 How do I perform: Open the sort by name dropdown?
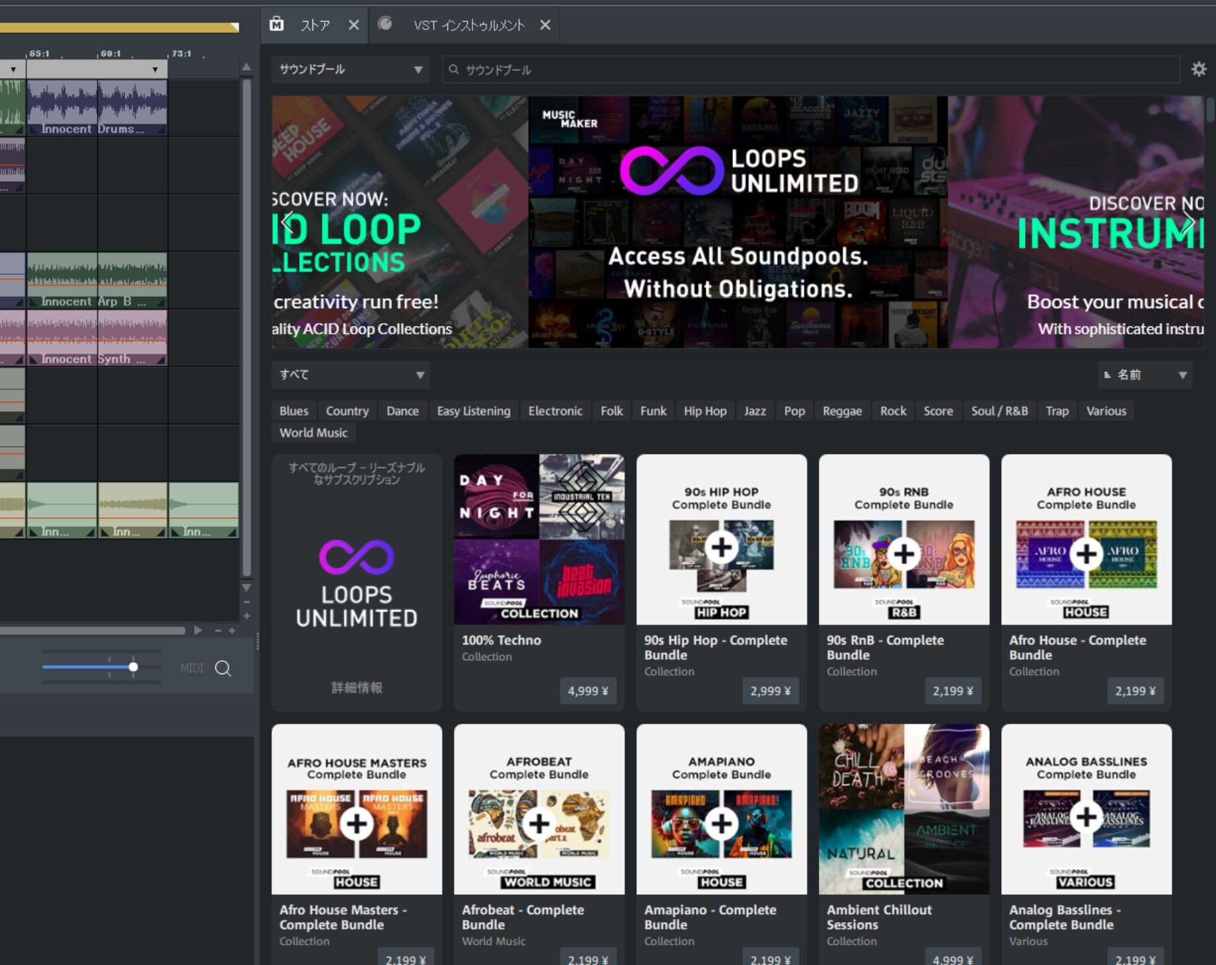(x=1145, y=375)
